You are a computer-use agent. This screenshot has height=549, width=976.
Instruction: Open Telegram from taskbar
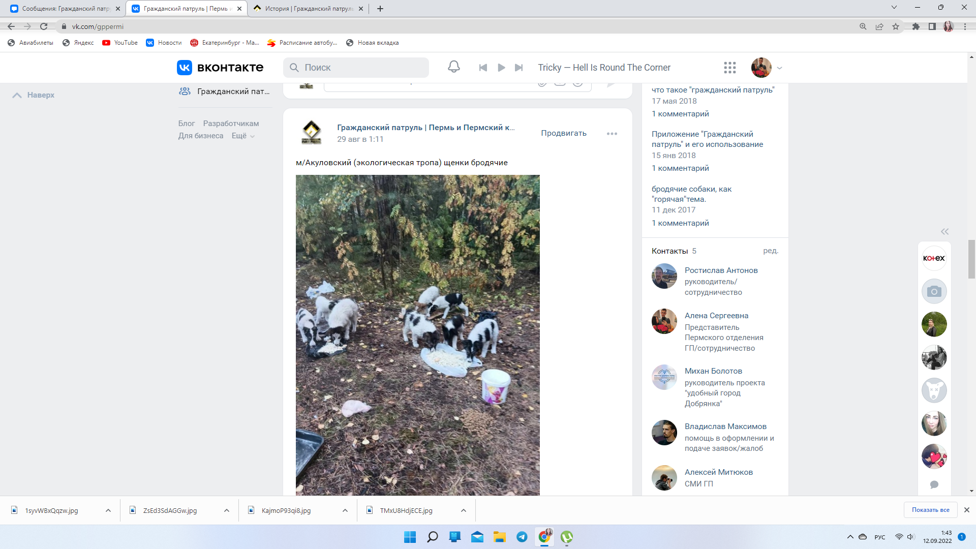tap(522, 537)
